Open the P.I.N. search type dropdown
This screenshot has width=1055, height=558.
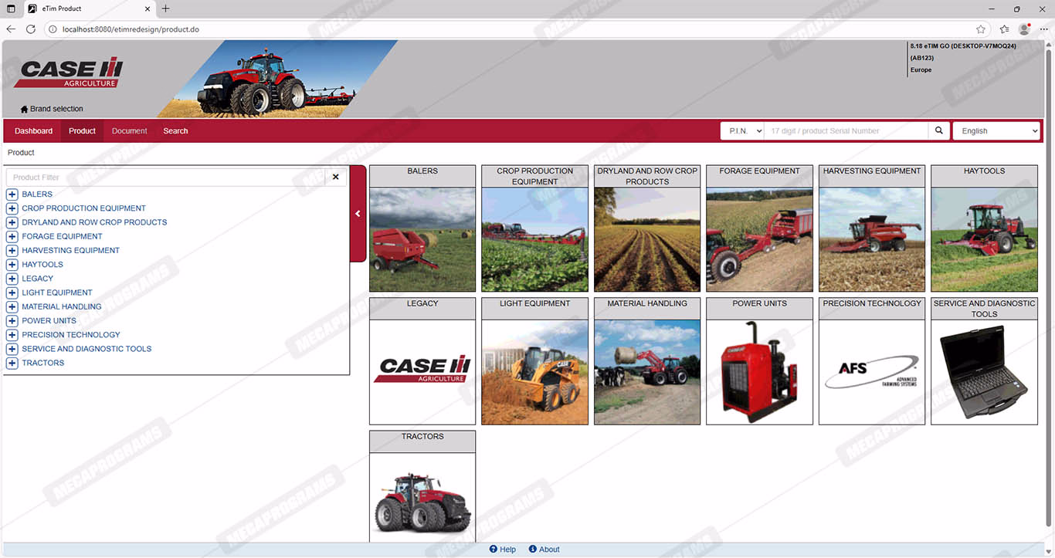(742, 131)
